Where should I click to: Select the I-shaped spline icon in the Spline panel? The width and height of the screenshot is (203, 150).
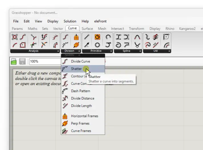118,37
